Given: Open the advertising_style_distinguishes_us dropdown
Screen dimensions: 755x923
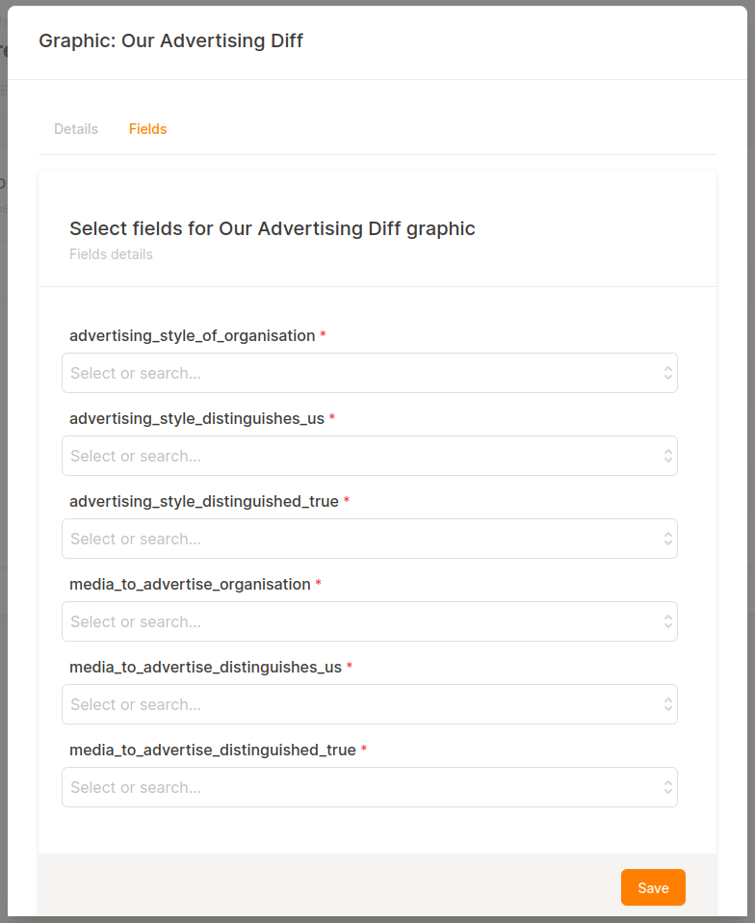Looking at the screenshot, I should (x=370, y=456).
